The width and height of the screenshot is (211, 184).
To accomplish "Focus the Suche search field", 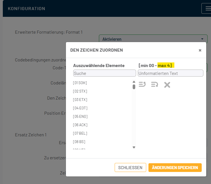I will (105, 73).
